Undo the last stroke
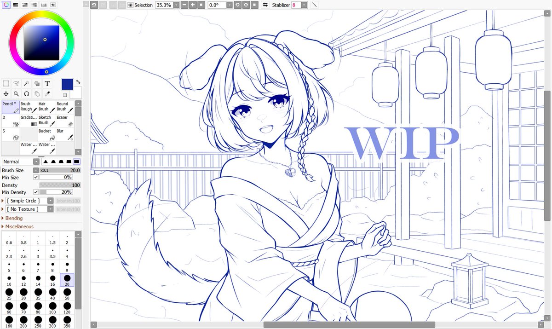This screenshot has height=329, width=552. [95, 5]
